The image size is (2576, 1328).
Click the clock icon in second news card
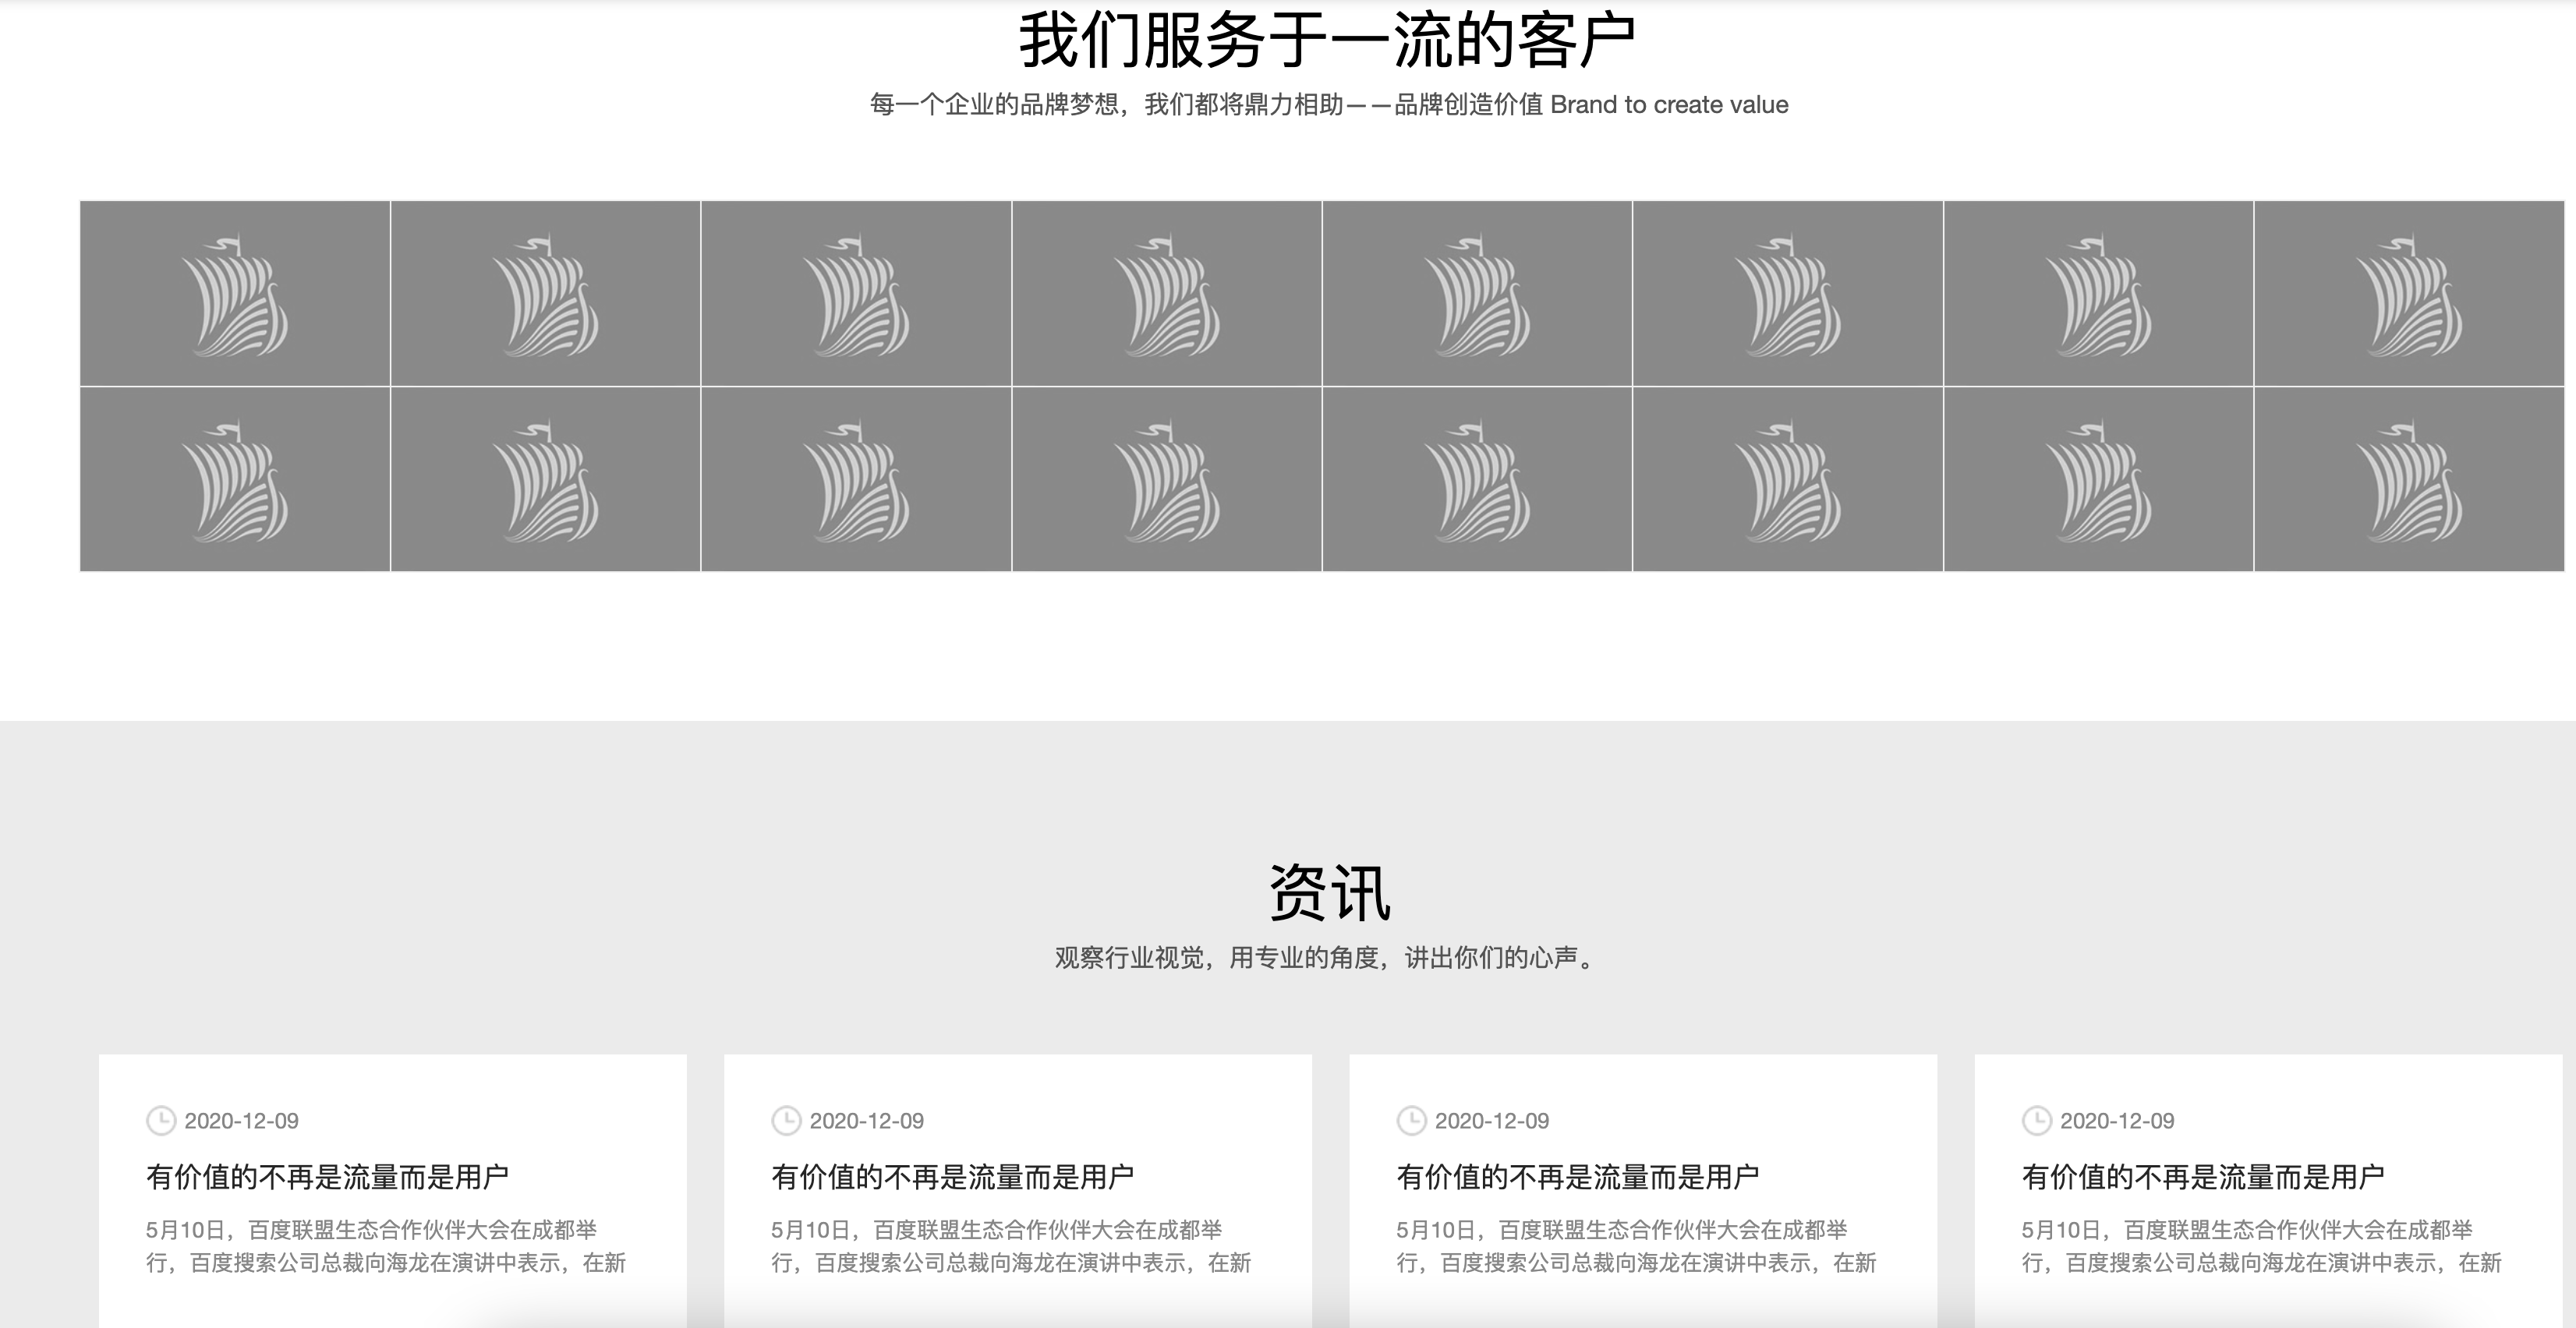coord(786,1121)
